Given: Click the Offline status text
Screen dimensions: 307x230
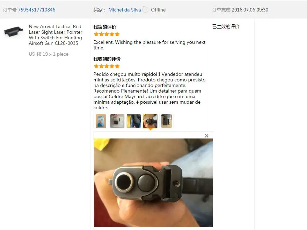Looking at the screenshot, I should pyautogui.click(x=158, y=10).
